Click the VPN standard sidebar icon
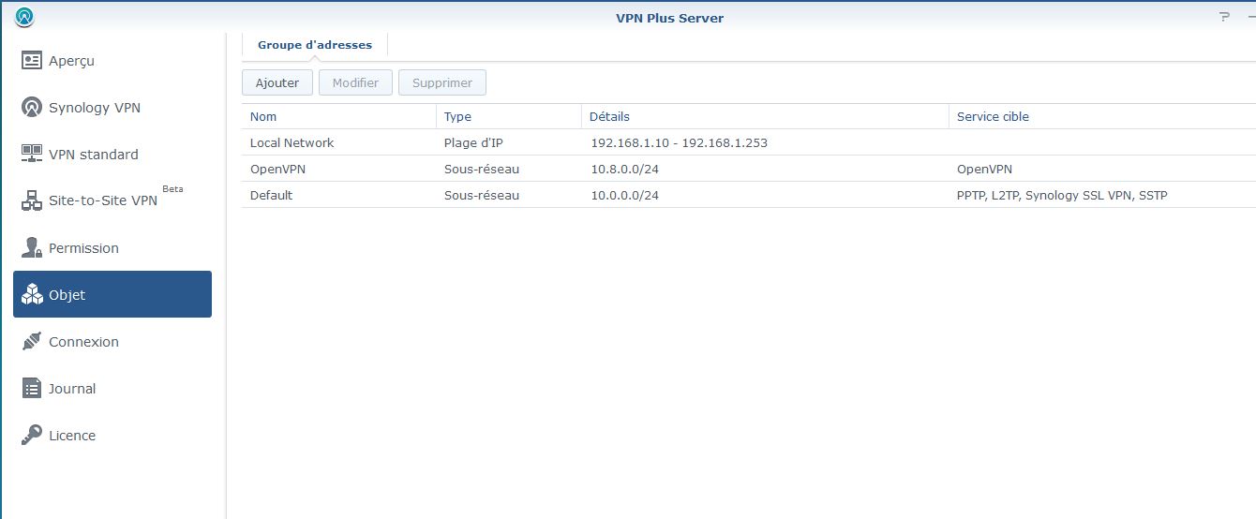Screen dimensions: 1256x519 click(32, 154)
